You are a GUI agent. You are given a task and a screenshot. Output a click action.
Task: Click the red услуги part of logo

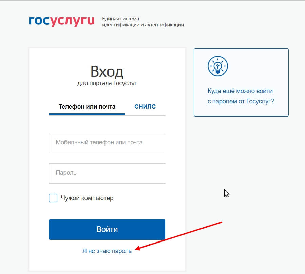(x=72, y=21)
